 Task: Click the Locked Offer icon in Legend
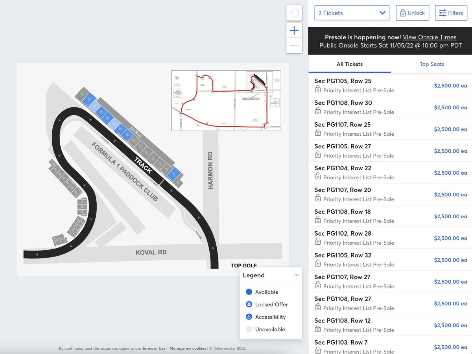tap(249, 304)
